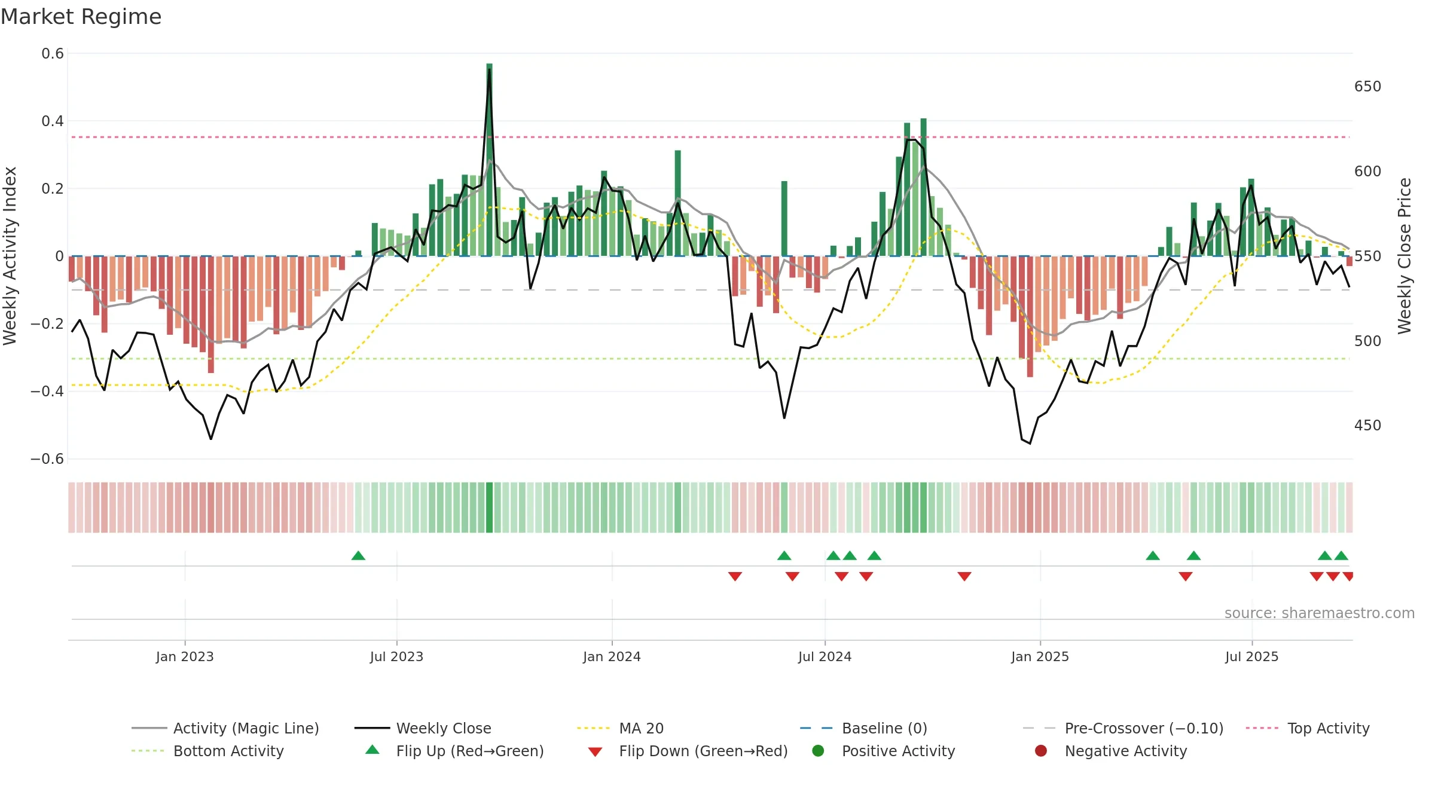
Task: Toggle Baseline (0) legend entry
Action: pyautogui.click(x=863, y=728)
